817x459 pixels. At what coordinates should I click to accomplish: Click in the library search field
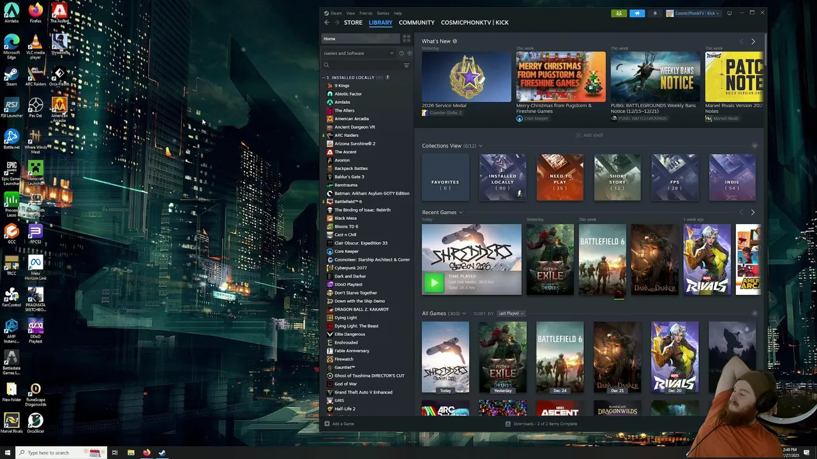(x=363, y=65)
